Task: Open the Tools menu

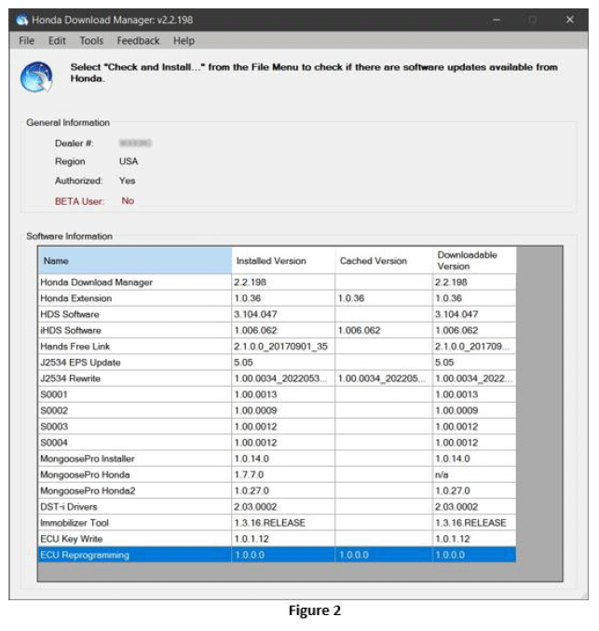Action: pyautogui.click(x=91, y=41)
